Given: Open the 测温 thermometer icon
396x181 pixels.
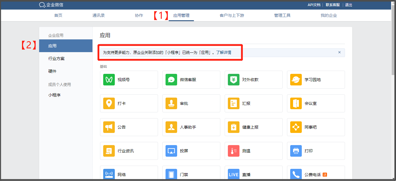Looking at the screenshot, I should click(x=234, y=151).
